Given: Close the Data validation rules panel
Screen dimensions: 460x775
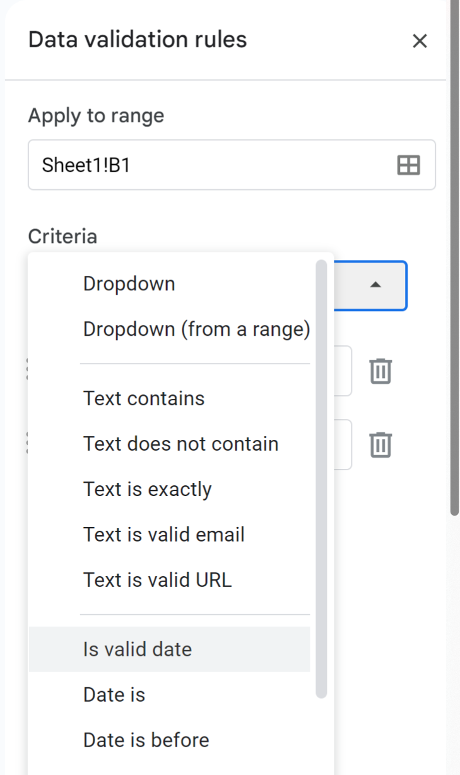Looking at the screenshot, I should pyautogui.click(x=420, y=40).
